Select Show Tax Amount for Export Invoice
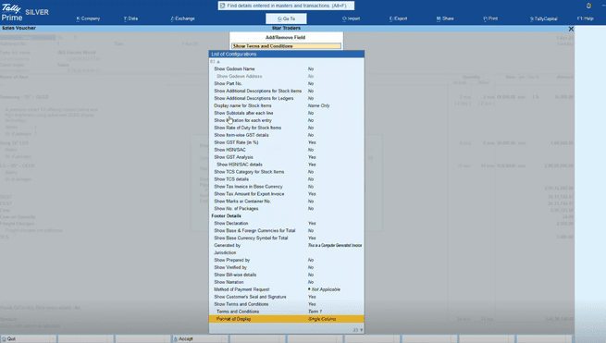The width and height of the screenshot is (606, 343). 287,193
